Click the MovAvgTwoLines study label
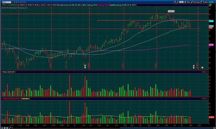The width and height of the screenshot is (216, 129). [72, 5]
